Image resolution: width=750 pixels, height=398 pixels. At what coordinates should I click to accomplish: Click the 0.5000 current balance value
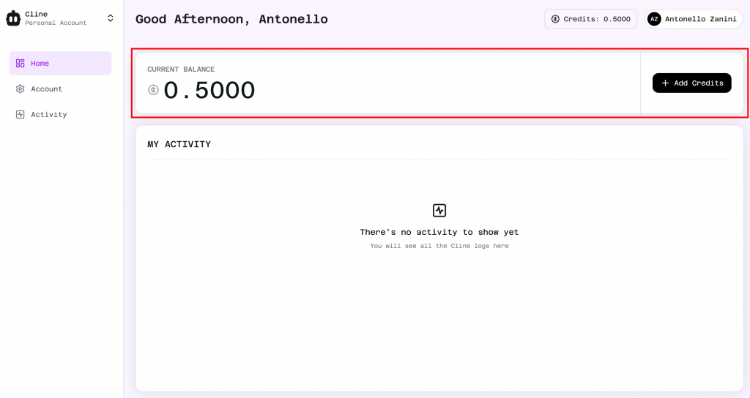click(x=209, y=91)
